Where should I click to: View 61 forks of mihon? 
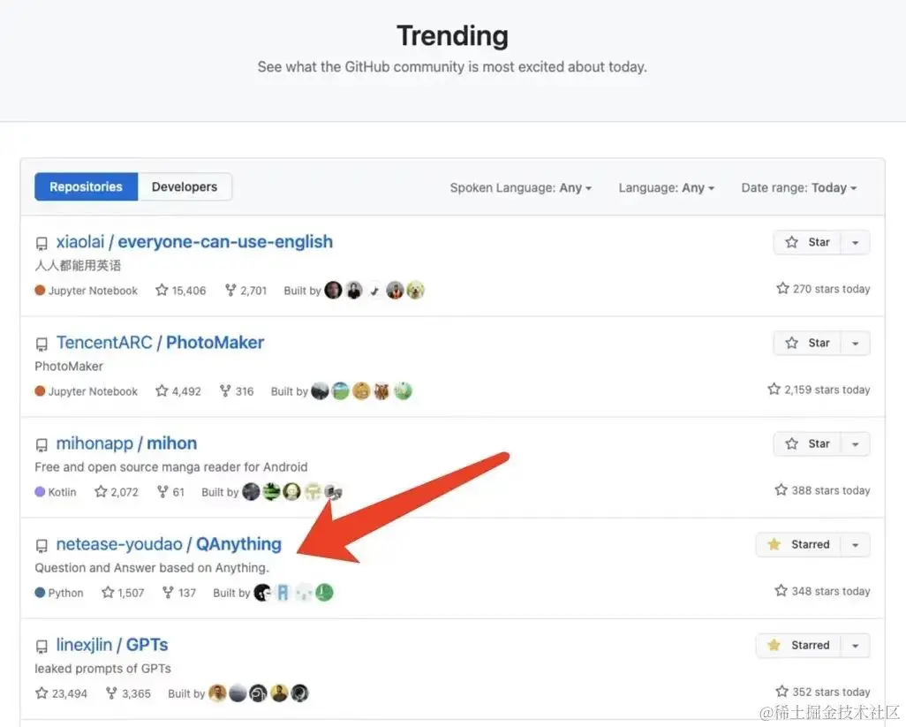click(170, 492)
